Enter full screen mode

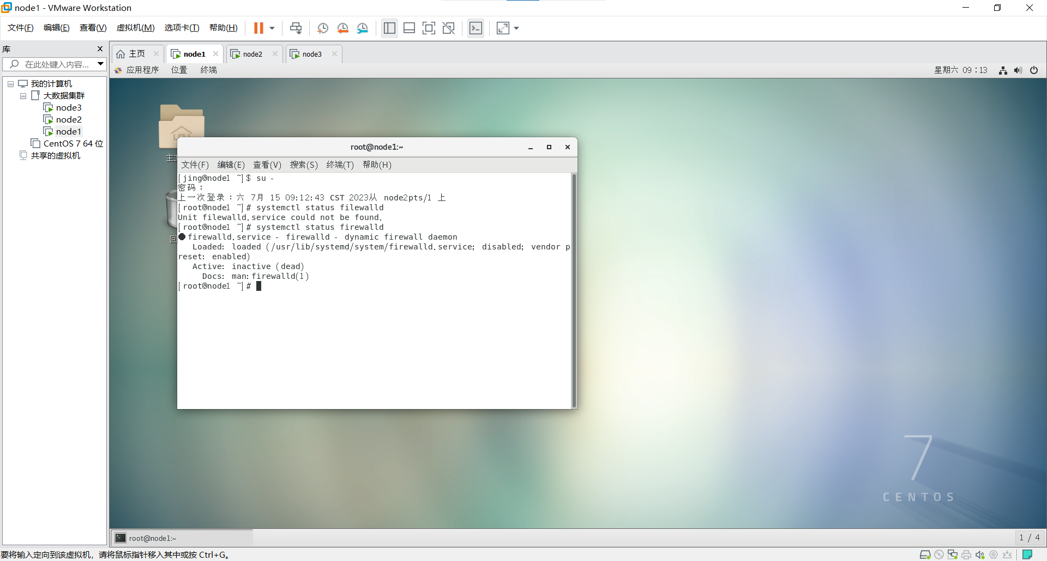429,28
